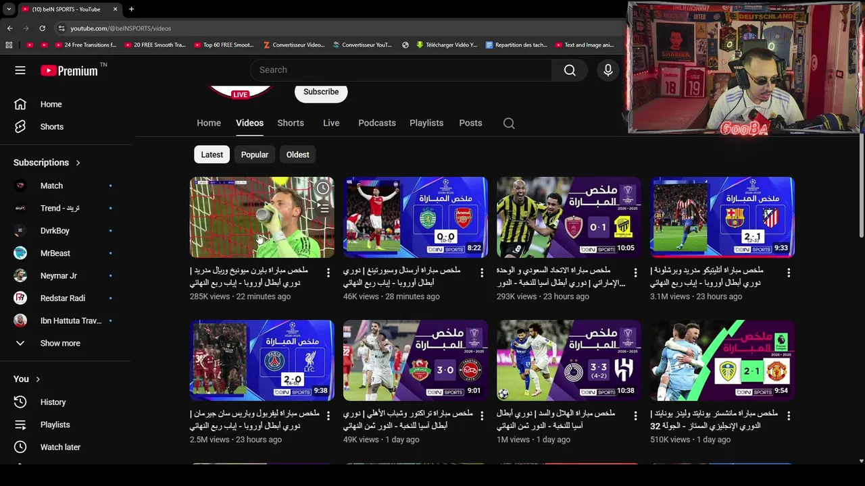Viewport: 865px width, 486px height.
Task: Click the YouTube search input field
Action: tap(401, 70)
